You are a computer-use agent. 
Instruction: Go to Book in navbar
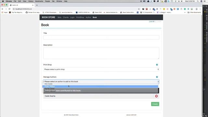95,17
